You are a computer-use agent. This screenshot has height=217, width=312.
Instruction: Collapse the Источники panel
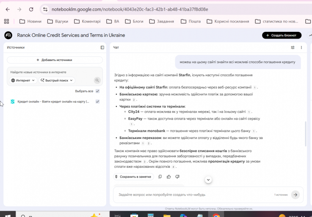[x=102, y=47]
